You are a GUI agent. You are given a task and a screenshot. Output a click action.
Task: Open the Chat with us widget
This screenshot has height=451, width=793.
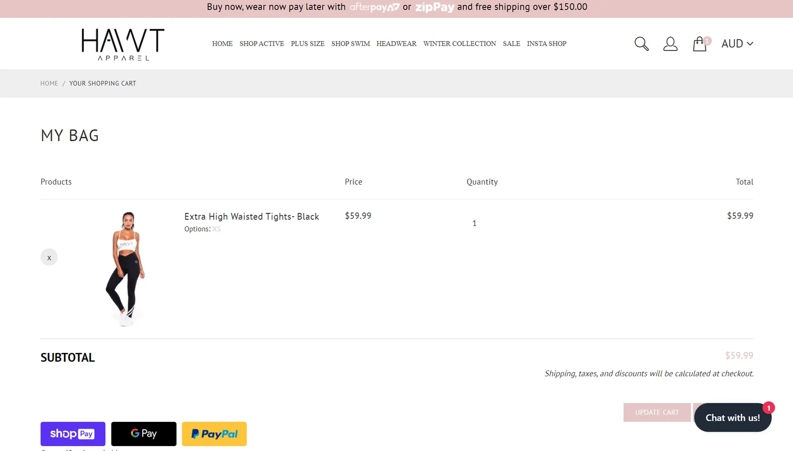[x=733, y=417]
